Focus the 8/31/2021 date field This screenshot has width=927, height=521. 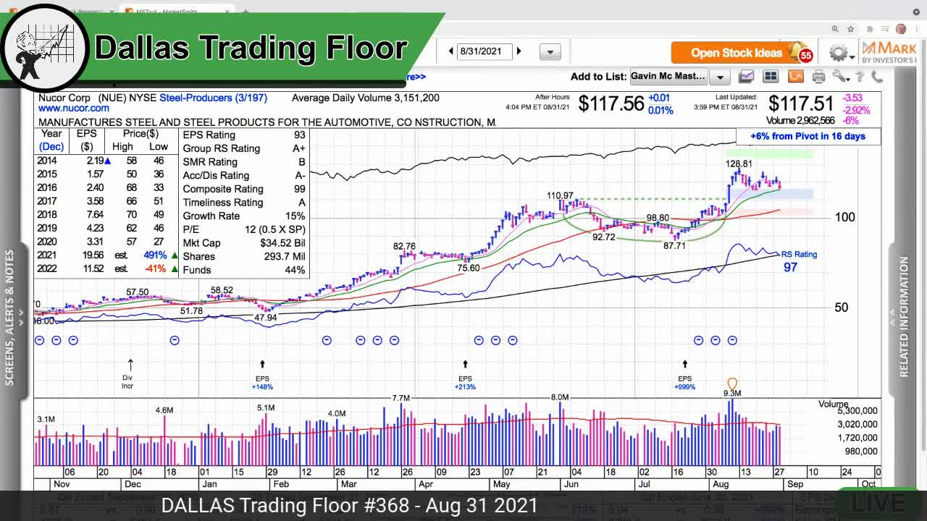click(485, 51)
